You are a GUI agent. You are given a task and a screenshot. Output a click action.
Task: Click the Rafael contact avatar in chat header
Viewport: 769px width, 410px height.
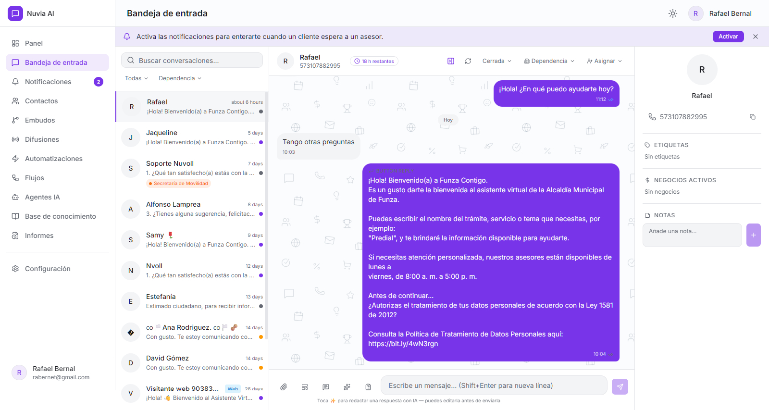285,61
